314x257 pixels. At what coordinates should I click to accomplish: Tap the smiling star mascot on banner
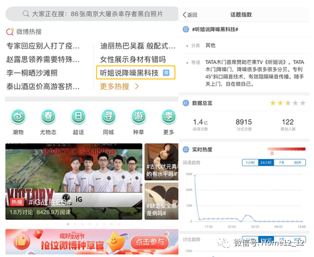(115, 242)
